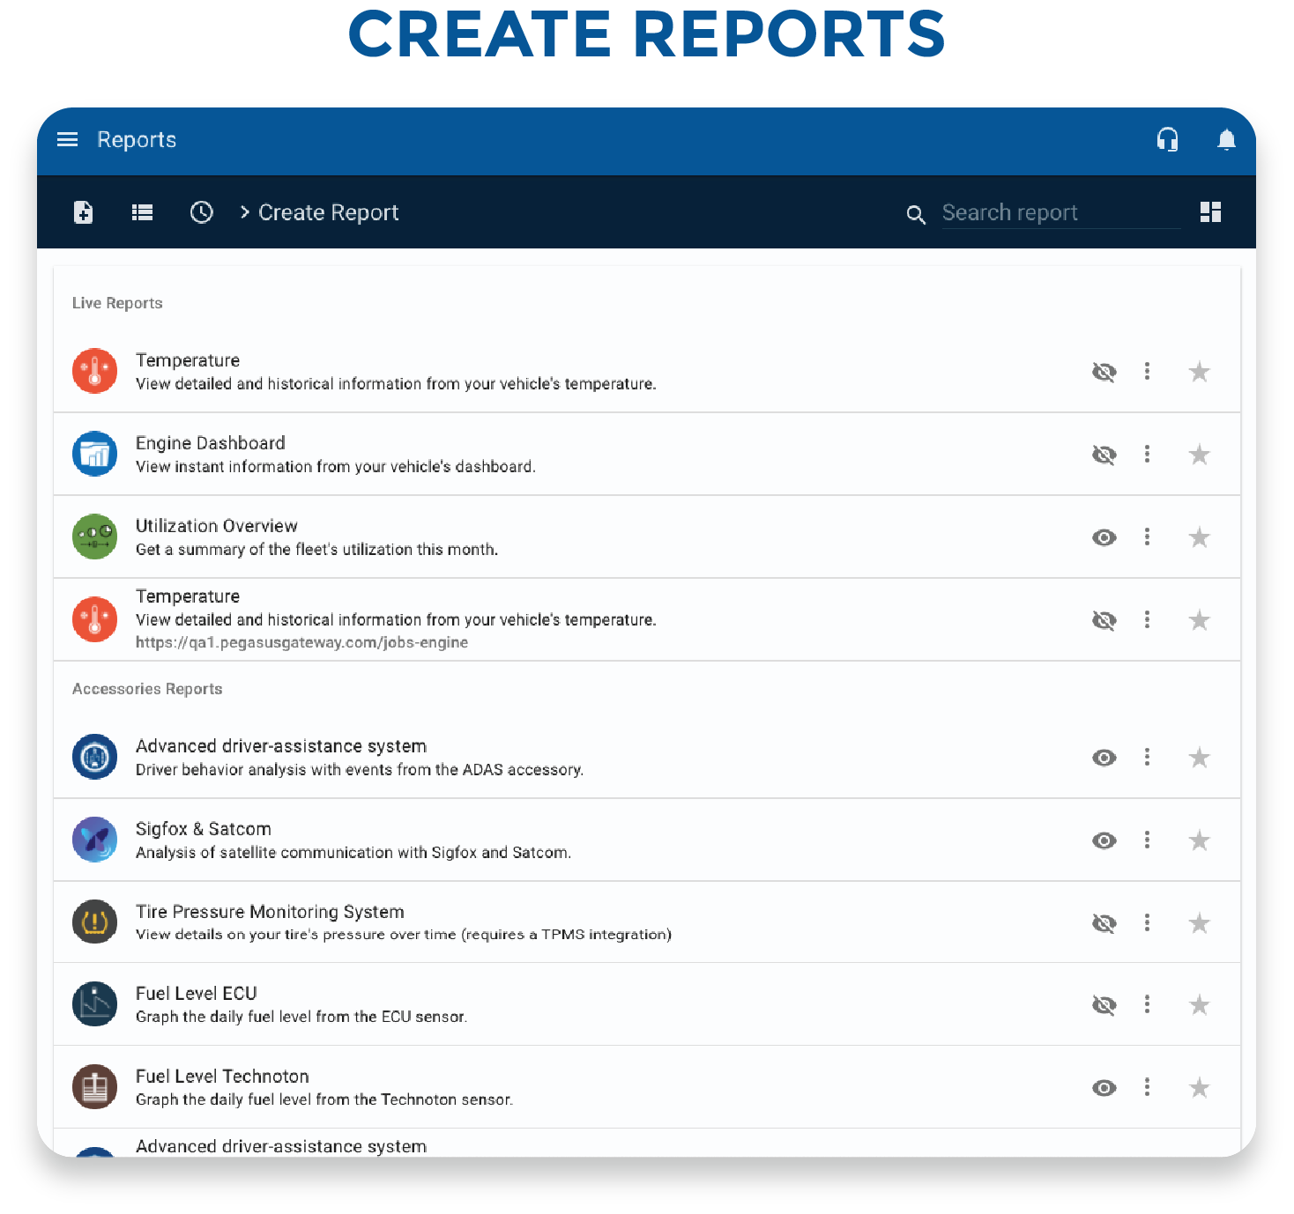
Task: Click the Search report input field
Action: [x=1058, y=213]
